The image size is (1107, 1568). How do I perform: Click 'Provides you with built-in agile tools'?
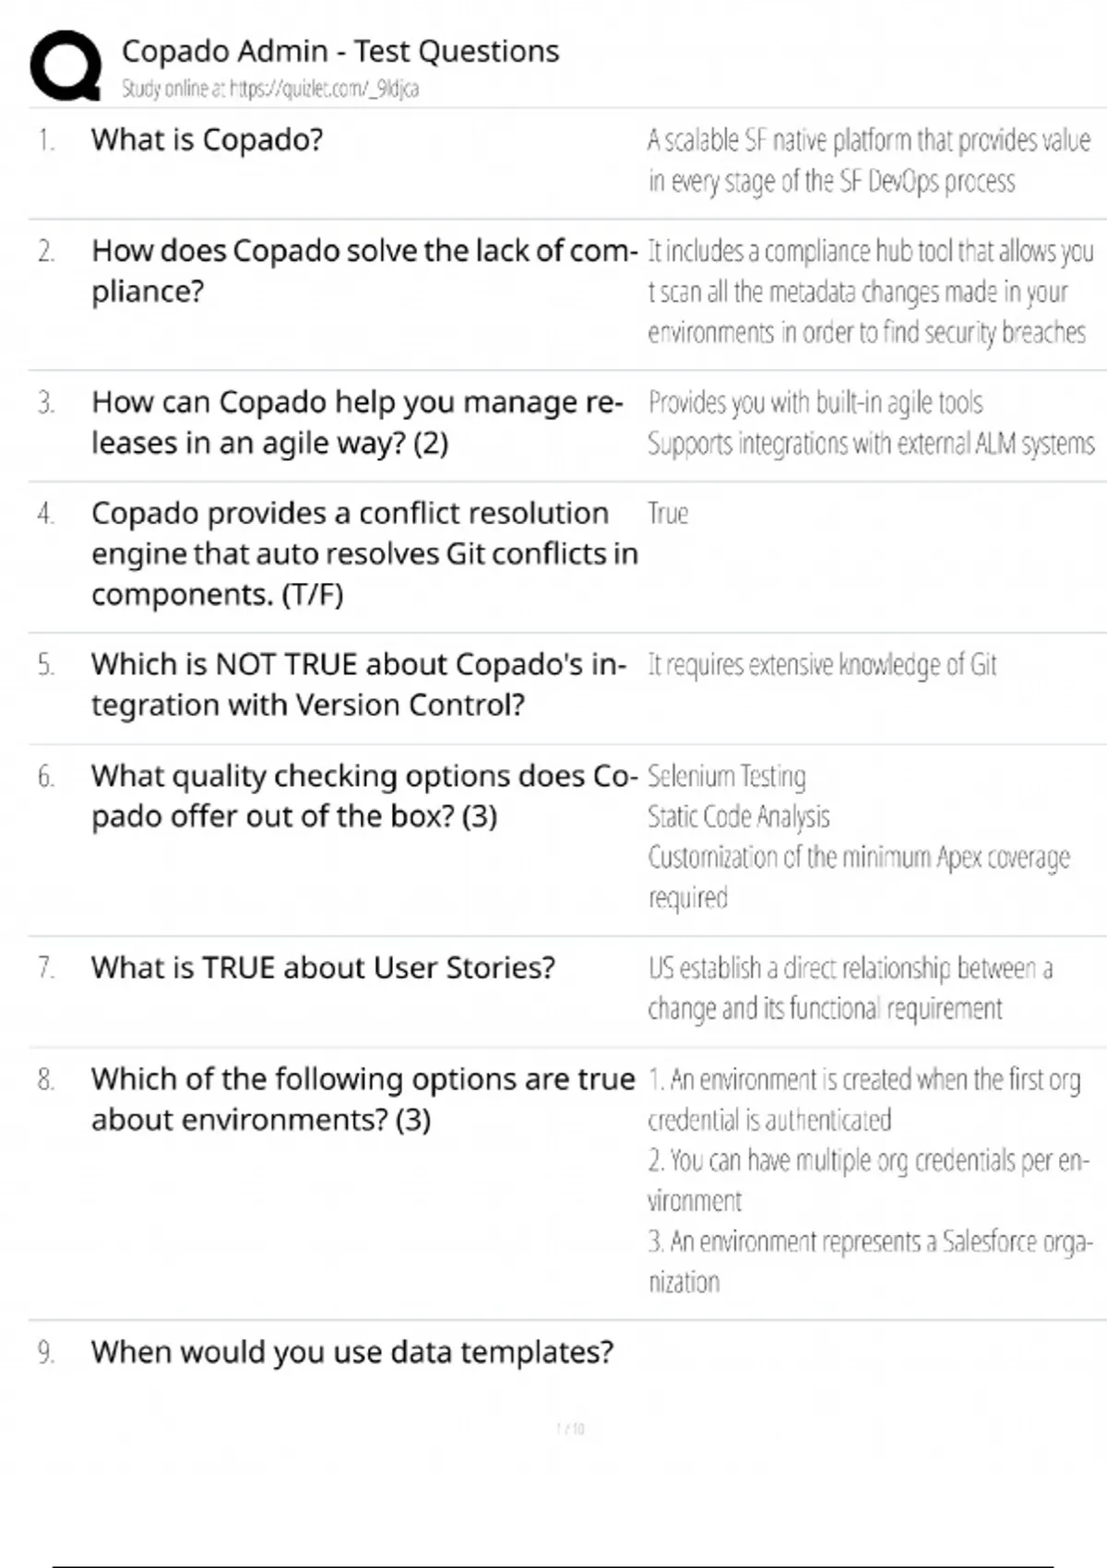[815, 403]
